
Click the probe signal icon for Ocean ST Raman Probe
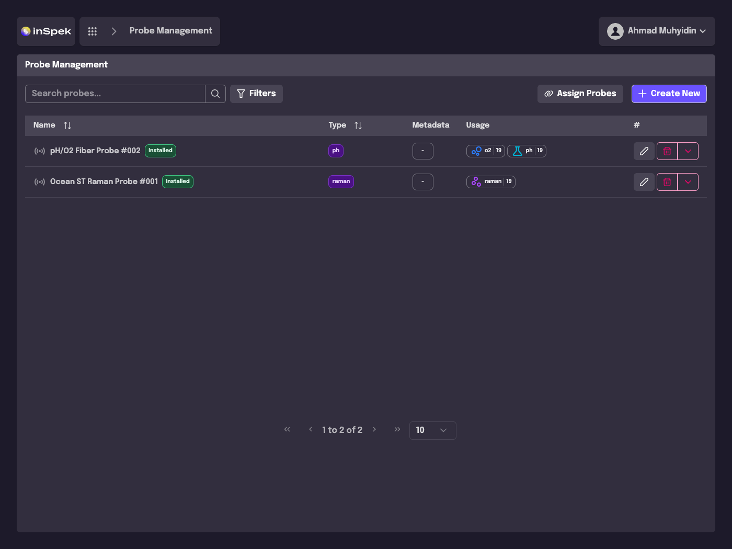(x=40, y=182)
